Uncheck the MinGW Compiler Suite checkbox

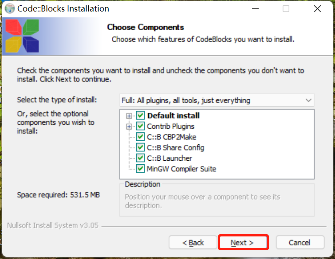click(x=141, y=169)
